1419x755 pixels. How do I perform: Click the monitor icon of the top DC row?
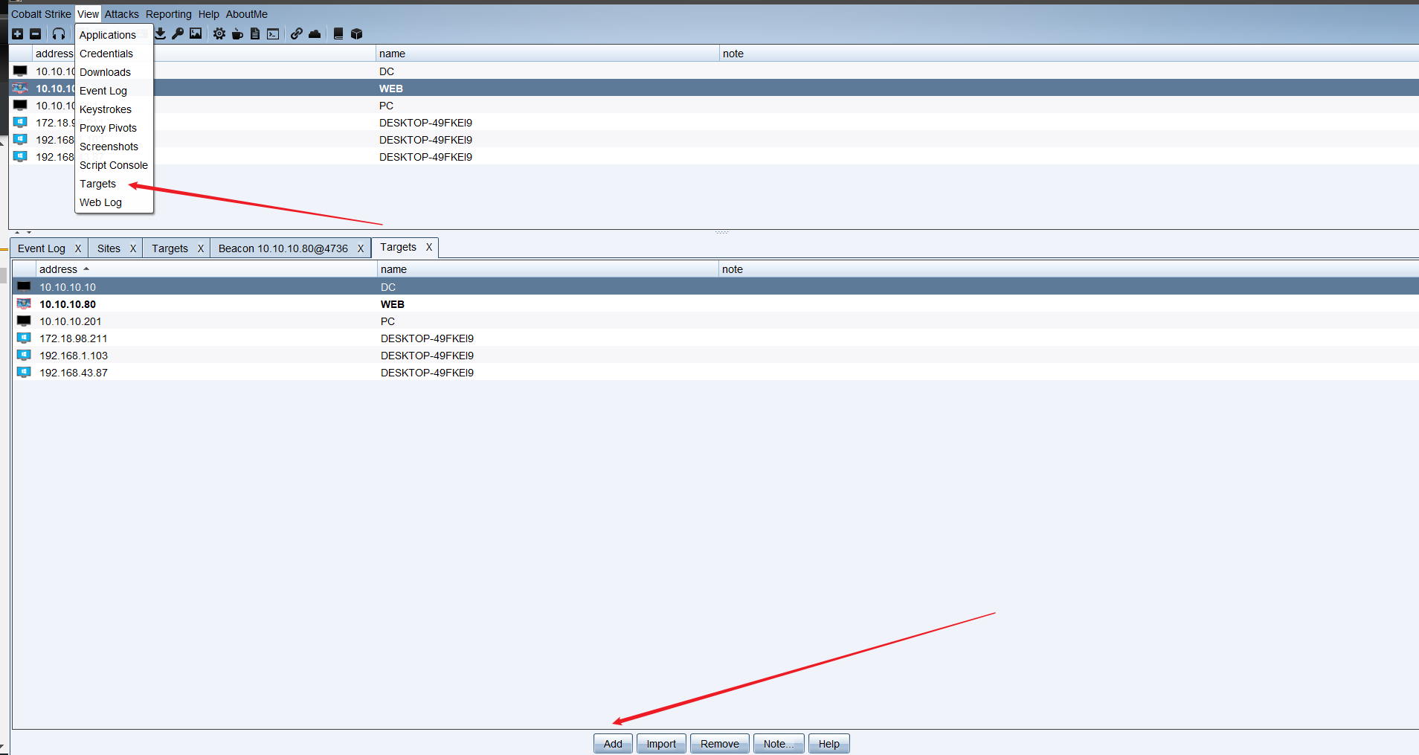pos(20,71)
